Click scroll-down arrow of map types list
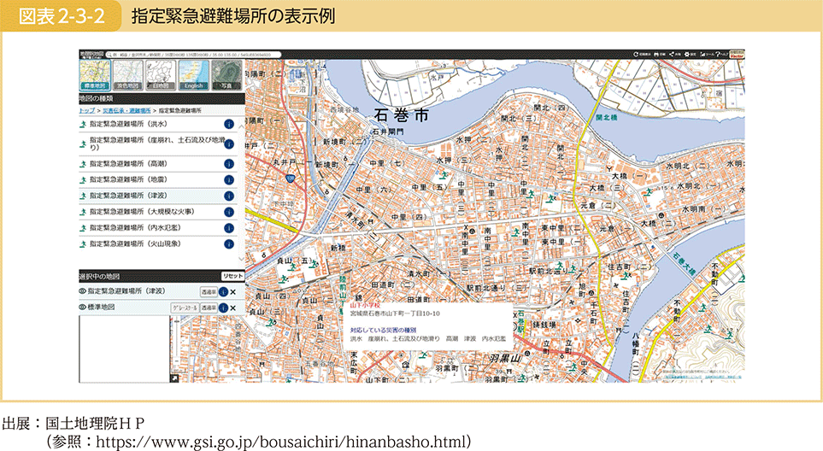Image resolution: width=823 pixels, height=451 pixels. click(x=242, y=259)
